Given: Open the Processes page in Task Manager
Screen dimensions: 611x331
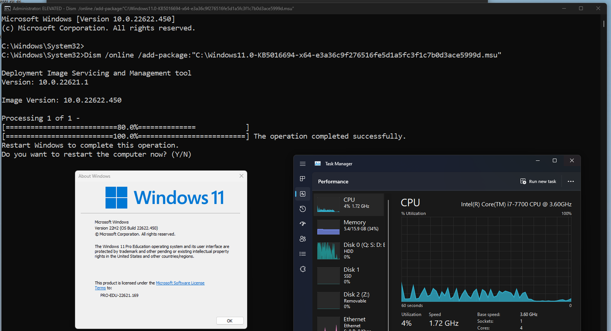Looking at the screenshot, I should tap(303, 179).
